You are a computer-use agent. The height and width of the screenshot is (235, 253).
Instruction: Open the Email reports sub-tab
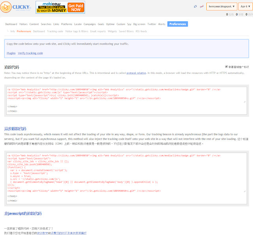98,31
